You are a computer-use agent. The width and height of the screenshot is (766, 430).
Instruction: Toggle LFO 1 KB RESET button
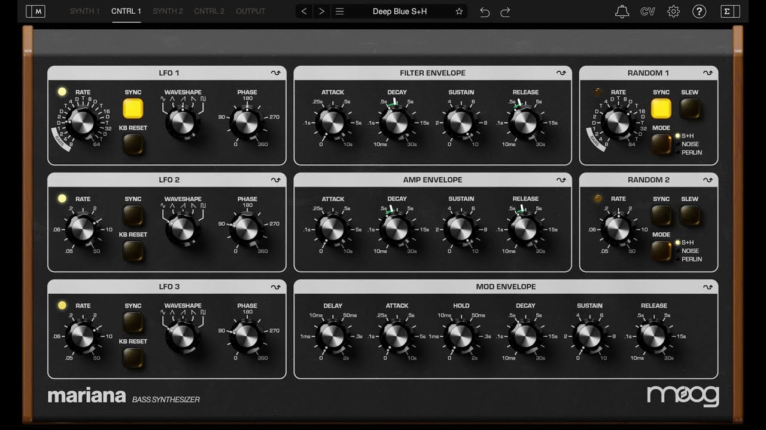[133, 144]
